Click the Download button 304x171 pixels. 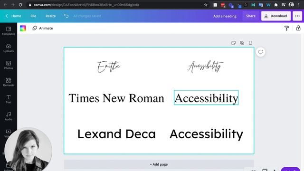coord(276,16)
